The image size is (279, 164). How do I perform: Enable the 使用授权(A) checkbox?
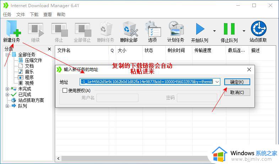[65, 91]
